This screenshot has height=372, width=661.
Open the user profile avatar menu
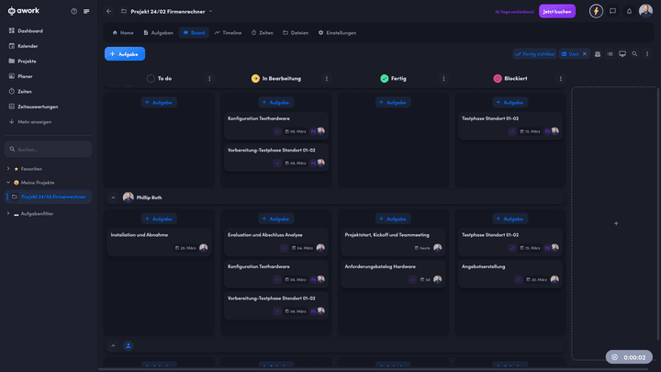(x=645, y=11)
